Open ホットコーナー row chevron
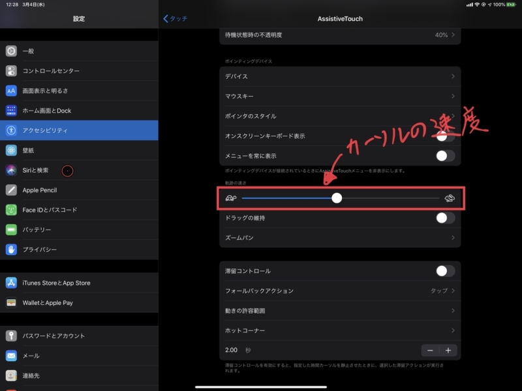The height and width of the screenshot is (391, 522). coord(453,330)
